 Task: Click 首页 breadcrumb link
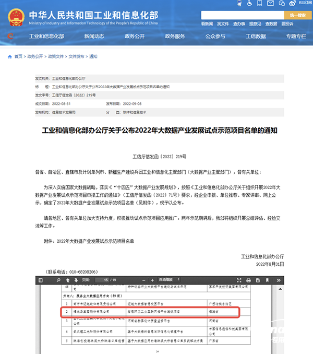pyautogui.click(x=18, y=56)
